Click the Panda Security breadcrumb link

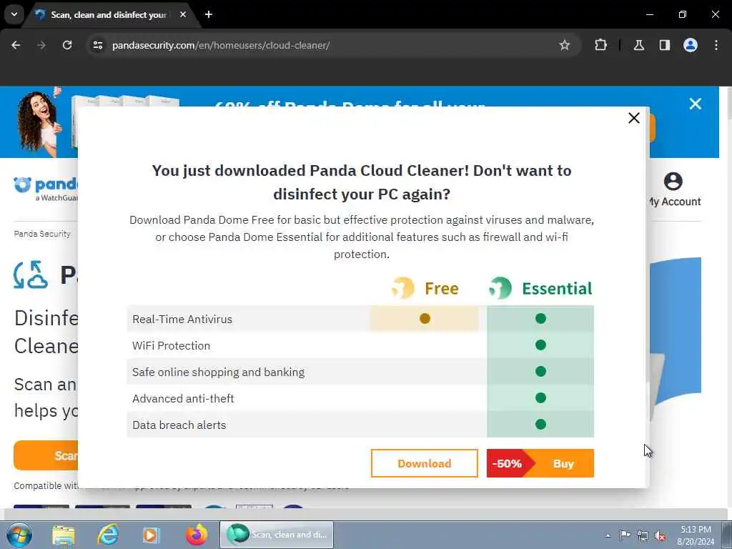[42, 234]
